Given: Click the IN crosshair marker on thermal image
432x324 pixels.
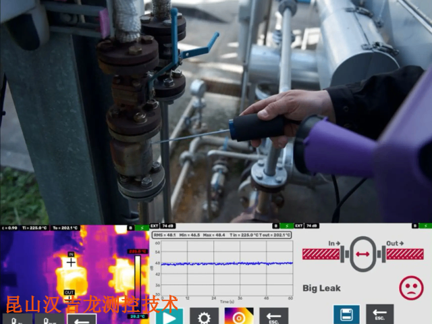Looking at the screenshot, I should click(x=71, y=262).
